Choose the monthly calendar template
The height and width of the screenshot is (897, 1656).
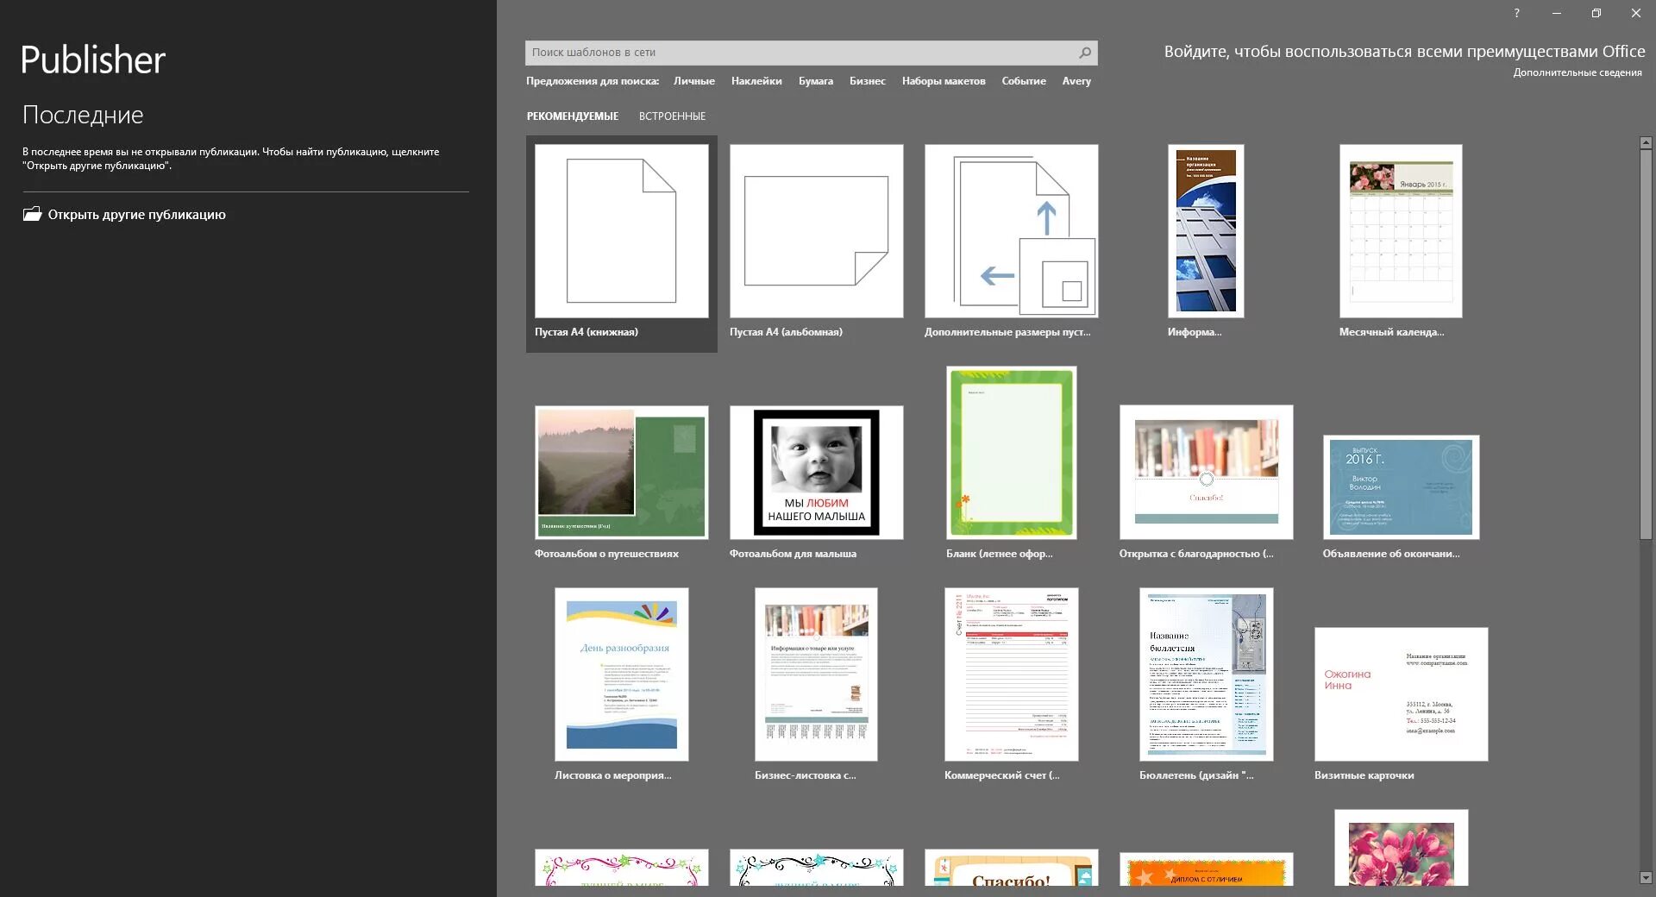pyautogui.click(x=1401, y=231)
